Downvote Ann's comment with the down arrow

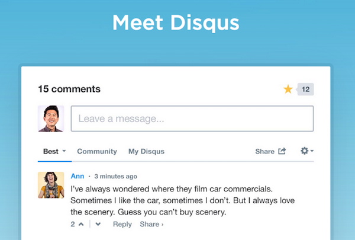[98, 224]
